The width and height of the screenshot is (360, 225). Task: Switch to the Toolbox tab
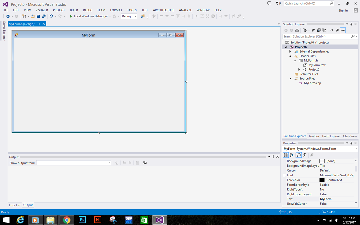pos(314,136)
